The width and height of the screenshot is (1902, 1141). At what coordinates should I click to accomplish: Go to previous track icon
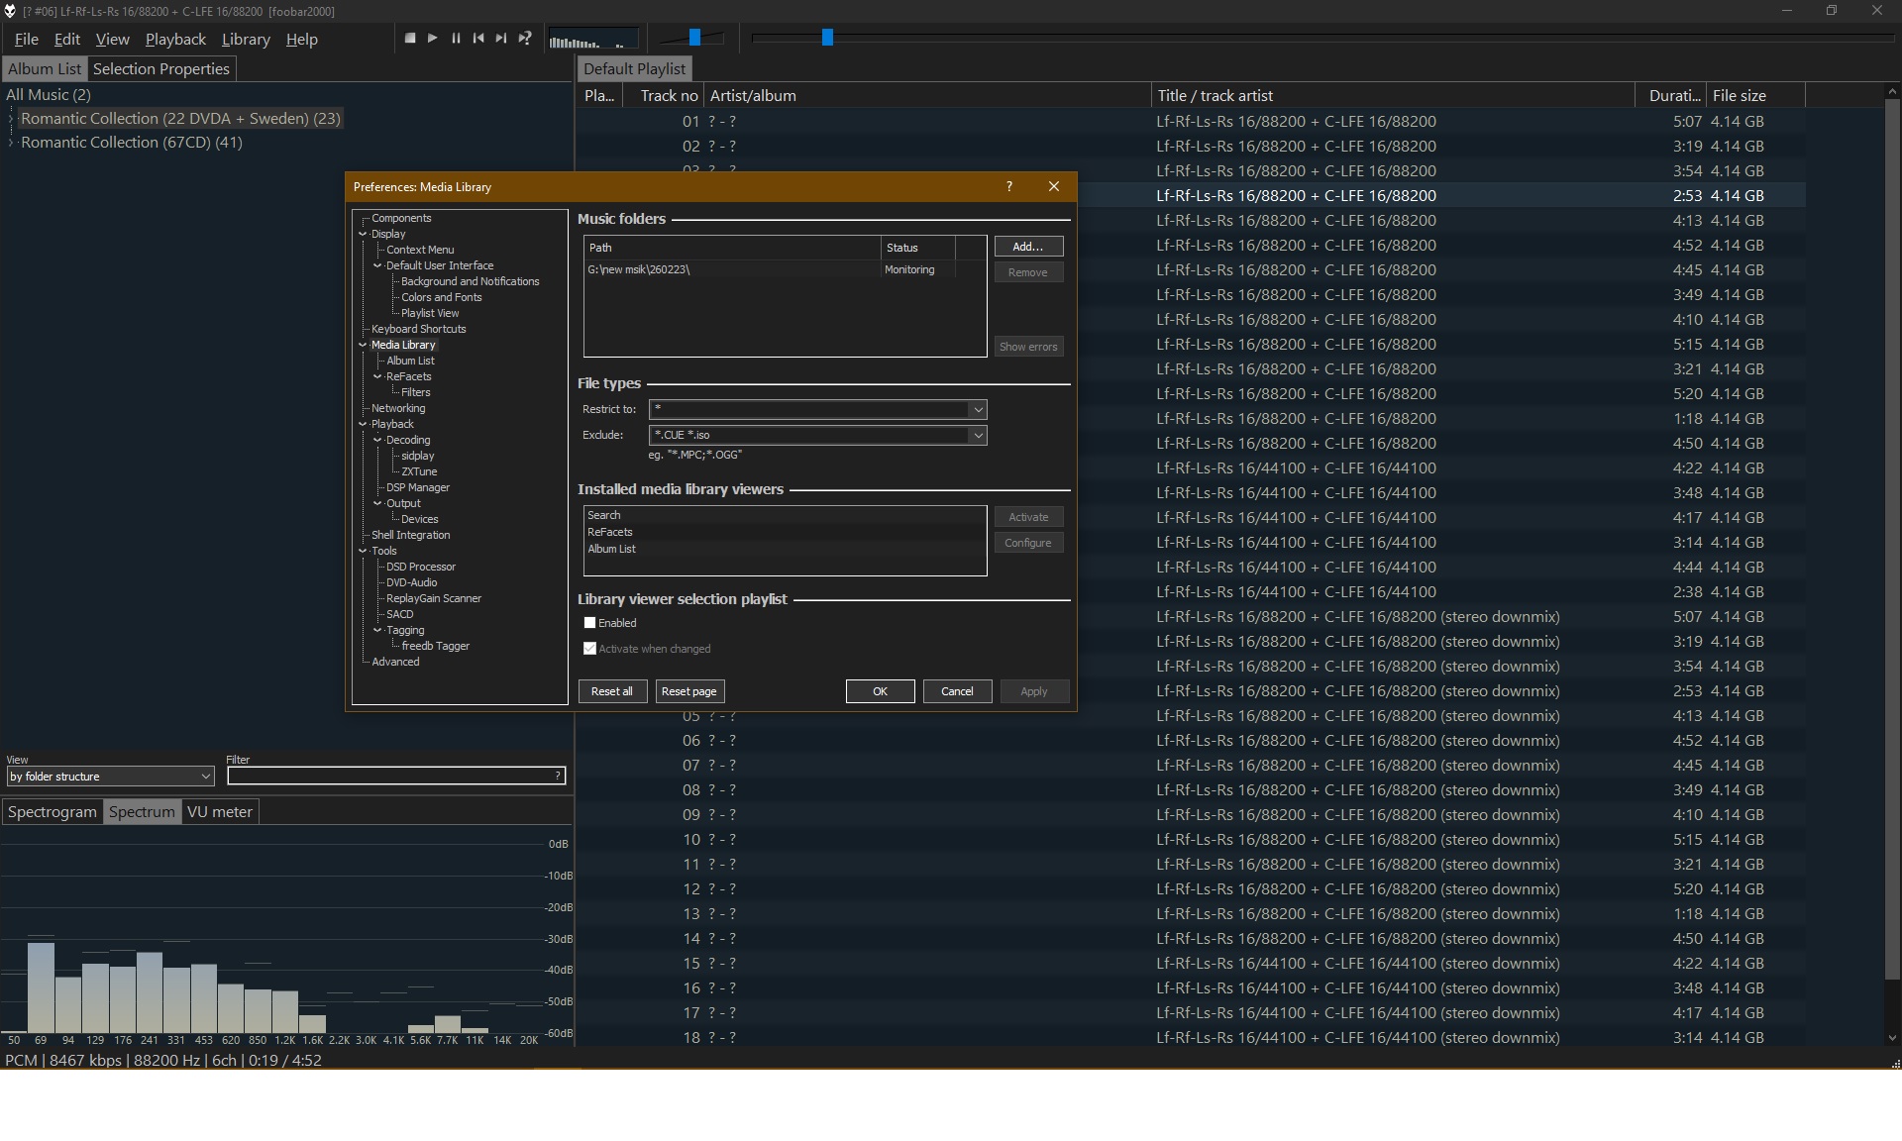tap(478, 39)
